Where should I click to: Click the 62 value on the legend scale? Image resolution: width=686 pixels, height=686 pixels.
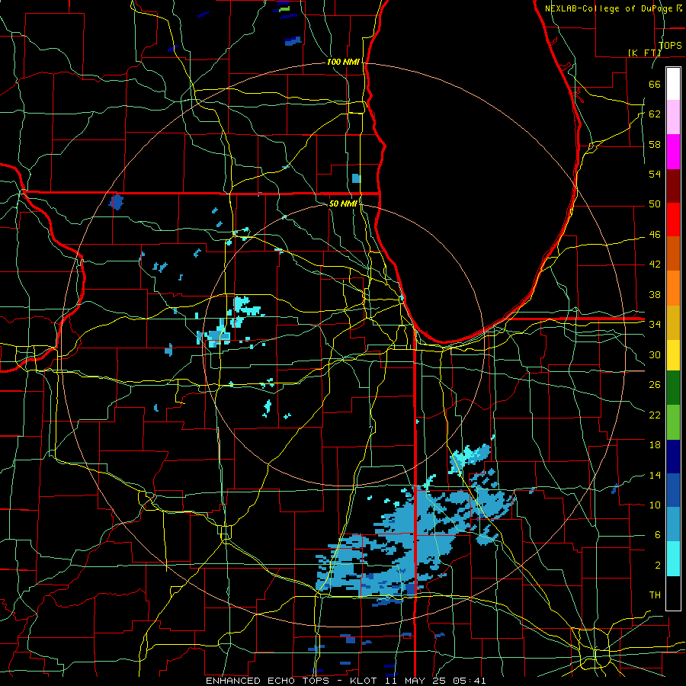click(655, 114)
